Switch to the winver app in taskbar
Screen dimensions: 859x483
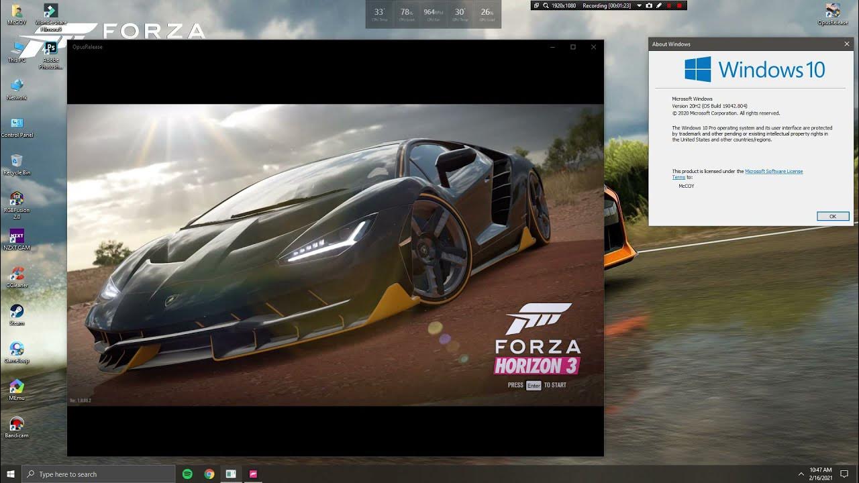(231, 474)
